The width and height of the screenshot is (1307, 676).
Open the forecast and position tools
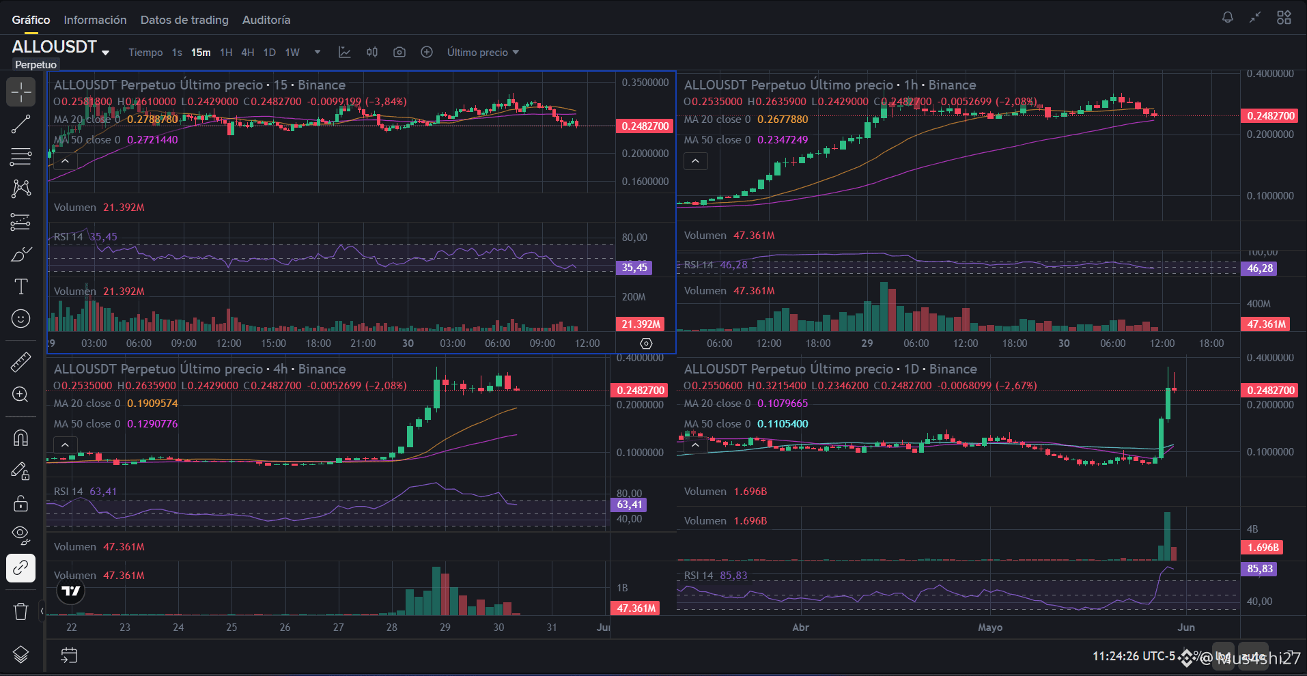pos(21,221)
